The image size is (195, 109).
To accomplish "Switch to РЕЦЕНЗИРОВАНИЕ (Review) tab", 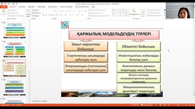I will coord(82,7).
